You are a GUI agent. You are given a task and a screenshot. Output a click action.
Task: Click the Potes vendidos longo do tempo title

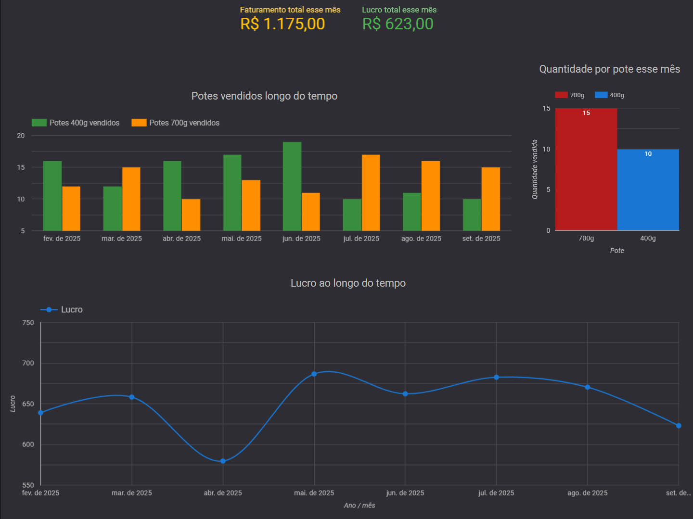pyautogui.click(x=264, y=96)
